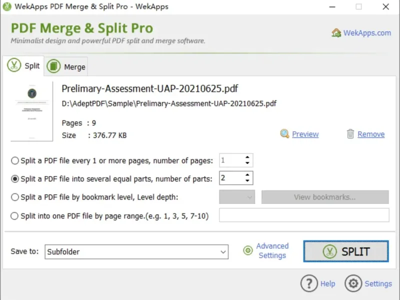Visit the WekApps.com link
Viewport: 400px width, 300px height.
click(367, 33)
